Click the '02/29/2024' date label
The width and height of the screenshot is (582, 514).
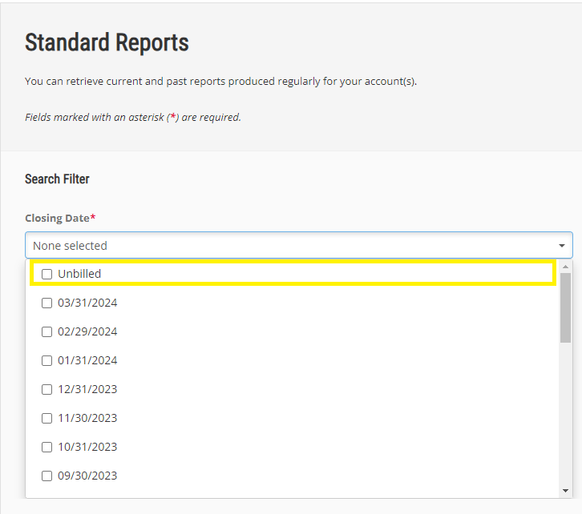(x=87, y=331)
